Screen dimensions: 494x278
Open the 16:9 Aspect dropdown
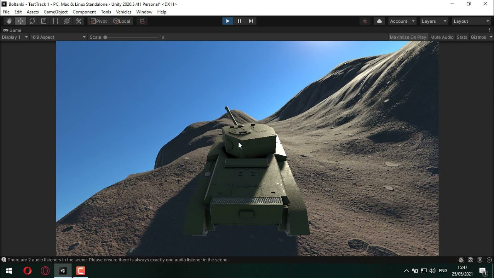click(x=58, y=37)
